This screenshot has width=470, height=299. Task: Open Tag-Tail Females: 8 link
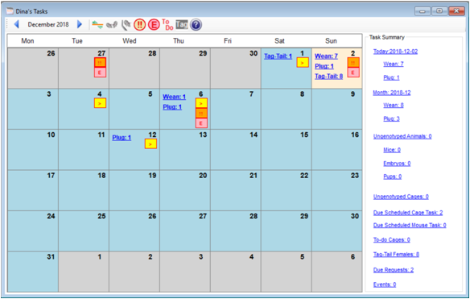[396, 254]
